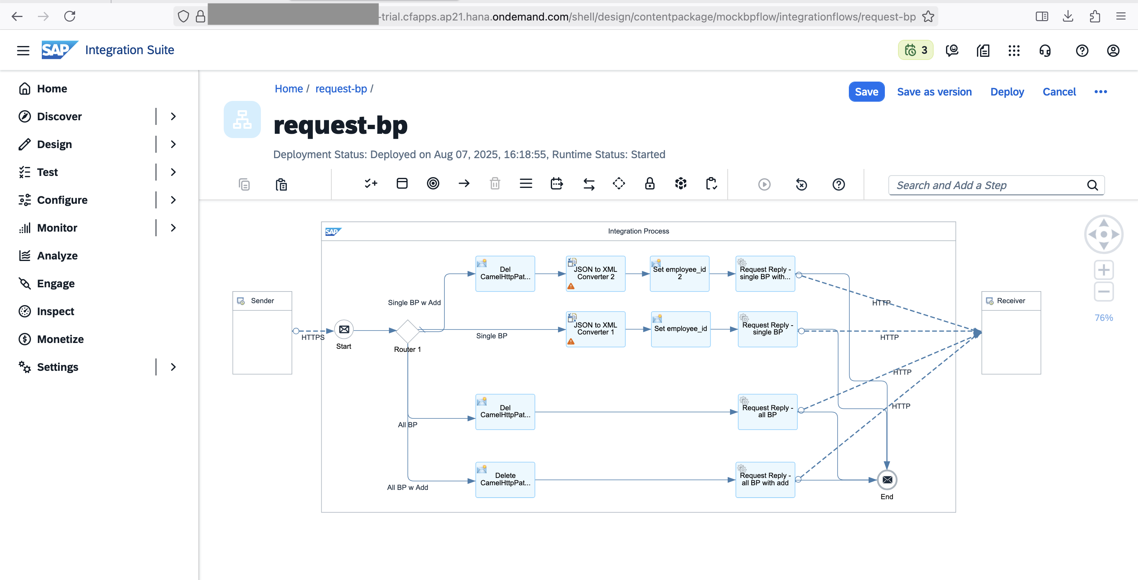
Task: Open the user profile icon
Action: tap(1113, 50)
